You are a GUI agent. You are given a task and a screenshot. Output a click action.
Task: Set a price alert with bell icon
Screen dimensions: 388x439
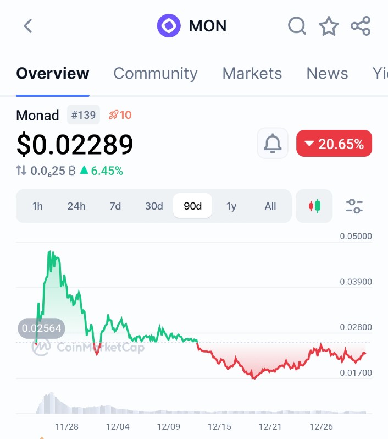[273, 144]
